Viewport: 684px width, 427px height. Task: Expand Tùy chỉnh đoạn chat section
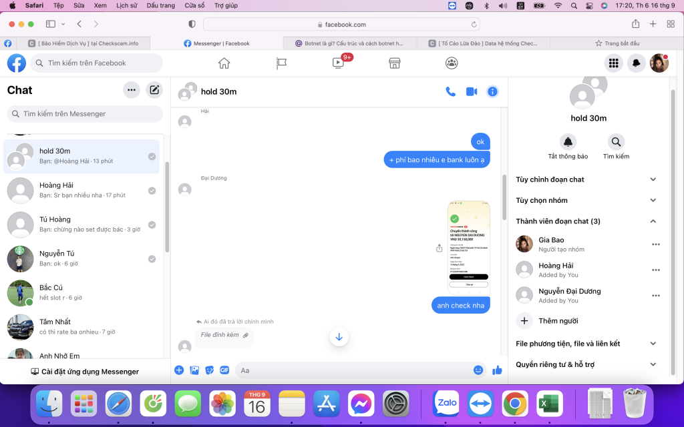pos(586,179)
